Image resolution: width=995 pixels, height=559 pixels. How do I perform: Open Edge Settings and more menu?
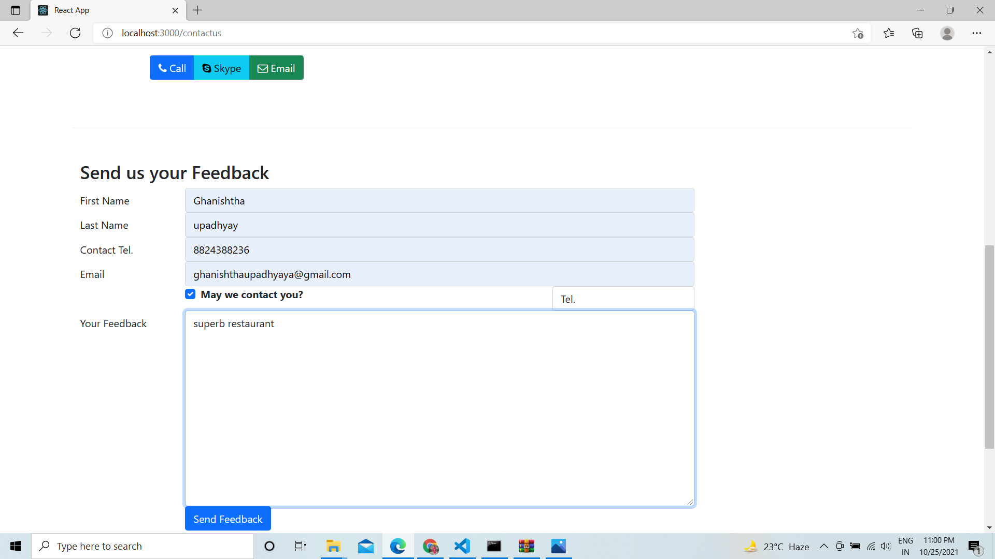[x=977, y=33]
